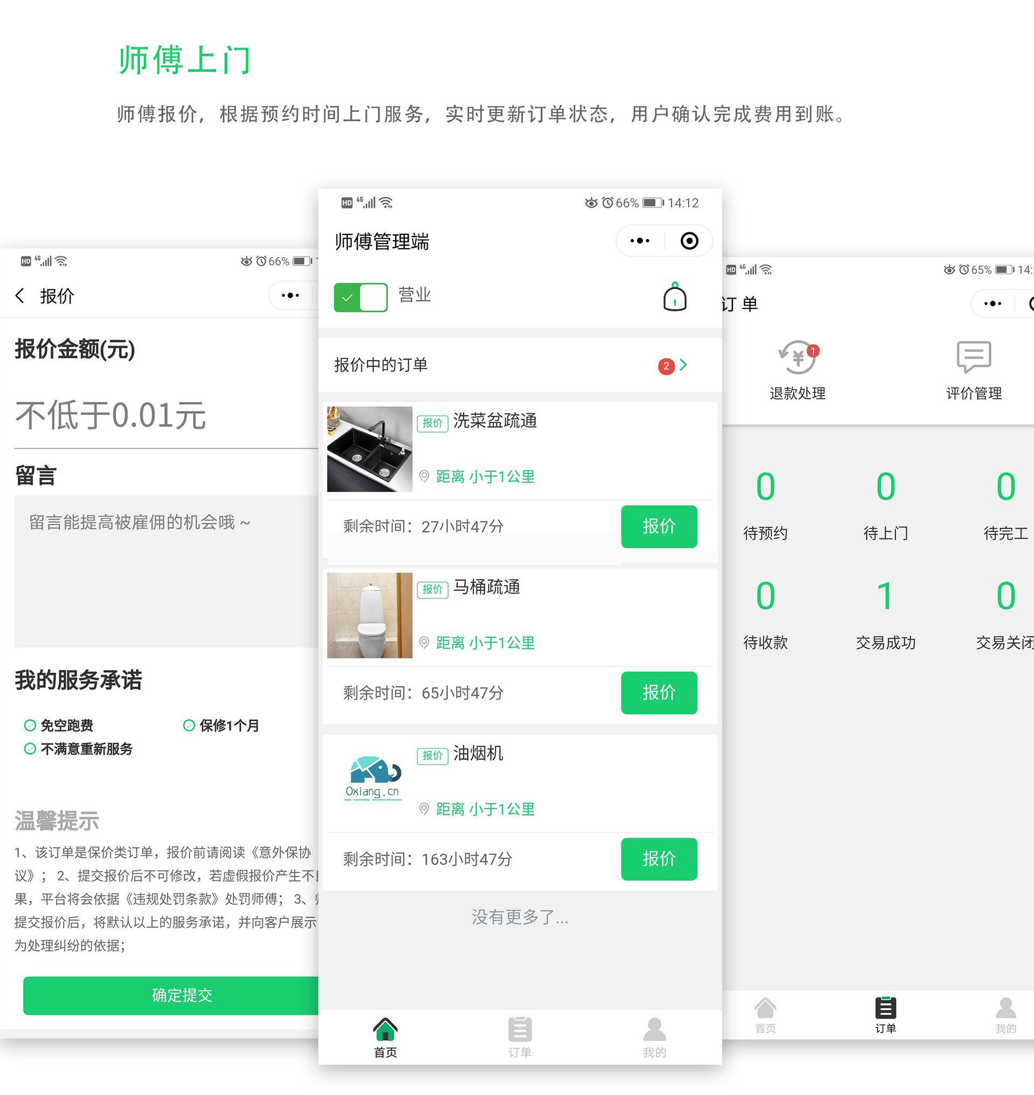Select 订单 tab on 订单 screen
This screenshot has width=1034, height=1095.
point(885,1015)
